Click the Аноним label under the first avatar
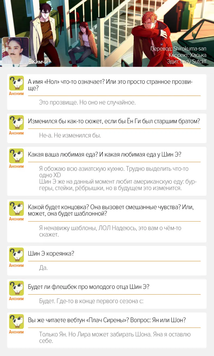Image resolution: width=214 pixels, height=356 pixels. [x=16, y=94]
